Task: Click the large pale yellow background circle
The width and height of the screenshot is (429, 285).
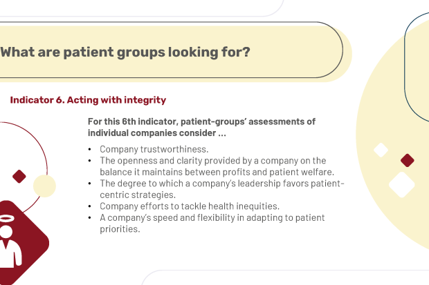Action: (x=394, y=134)
